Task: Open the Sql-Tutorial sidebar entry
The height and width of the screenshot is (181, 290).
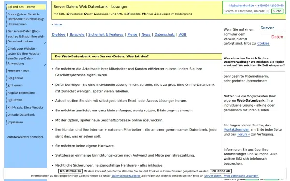Action: (x=15, y=78)
